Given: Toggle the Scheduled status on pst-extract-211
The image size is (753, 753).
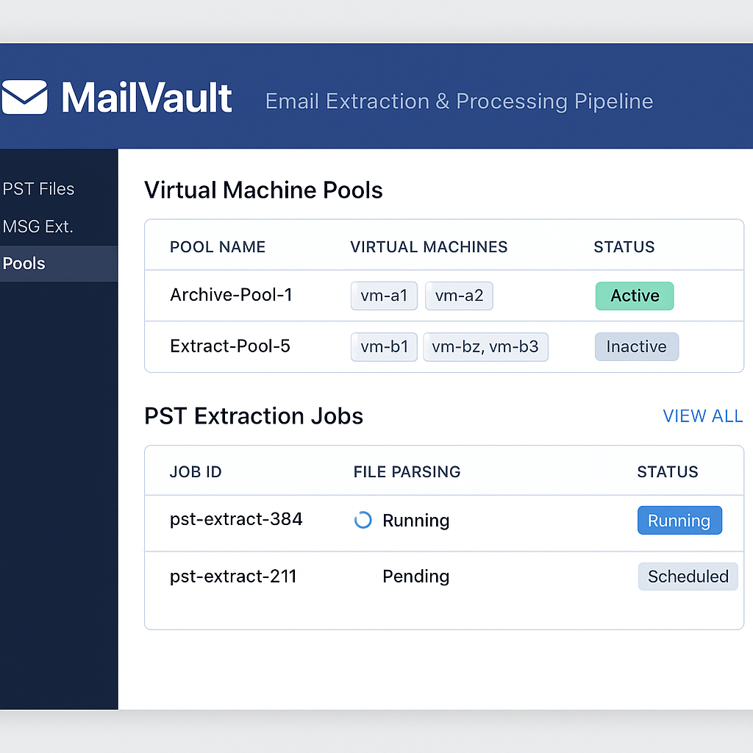Looking at the screenshot, I should [x=688, y=577].
